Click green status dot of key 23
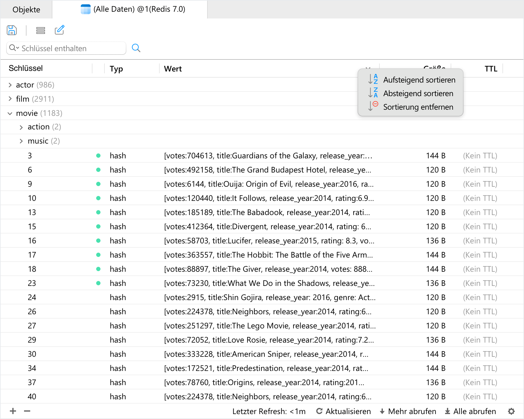This screenshot has width=524, height=419. point(98,283)
